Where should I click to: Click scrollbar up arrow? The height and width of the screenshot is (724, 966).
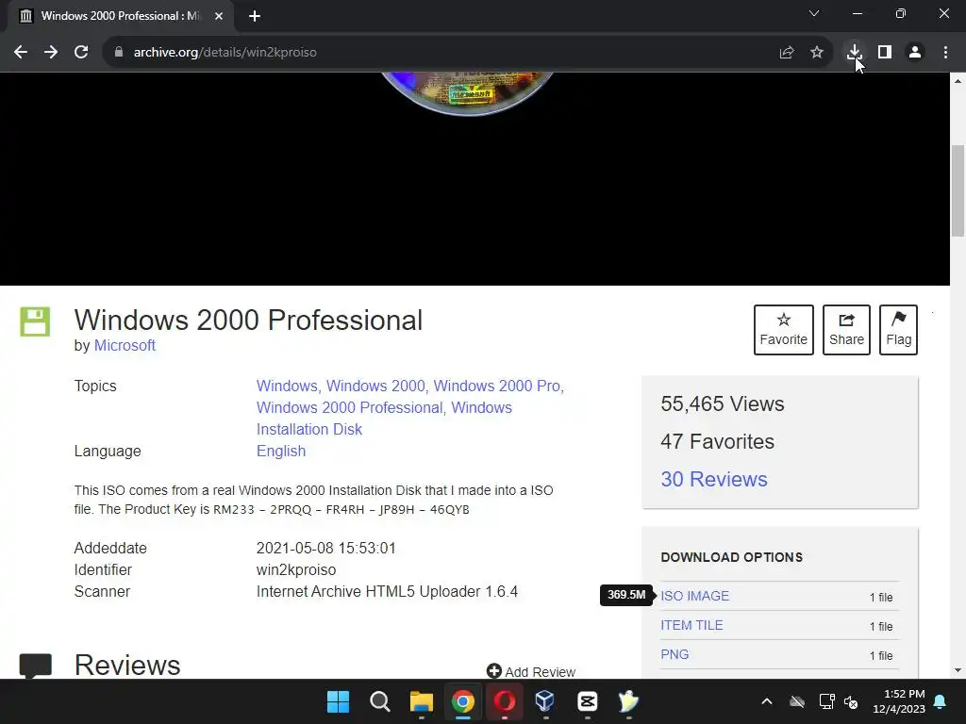[x=958, y=81]
